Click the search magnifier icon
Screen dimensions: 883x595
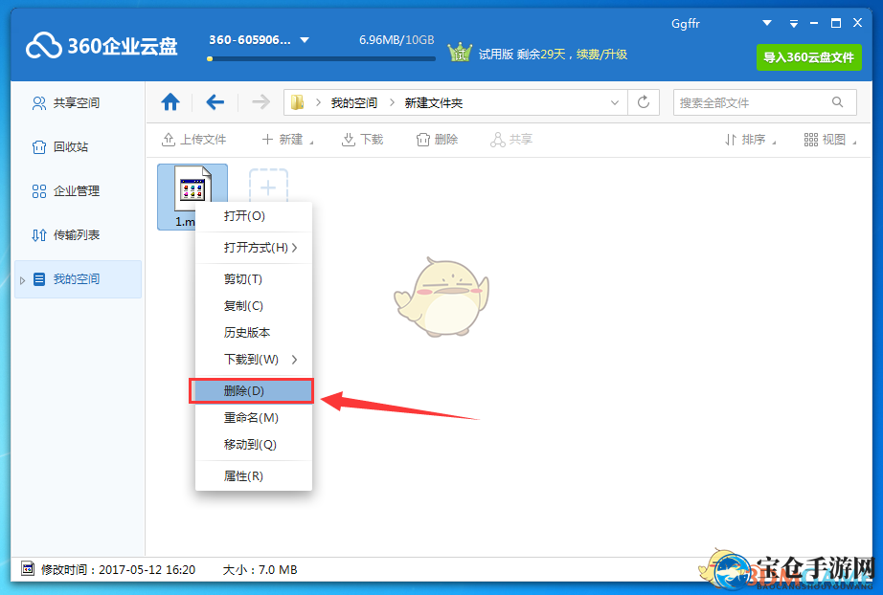(837, 102)
